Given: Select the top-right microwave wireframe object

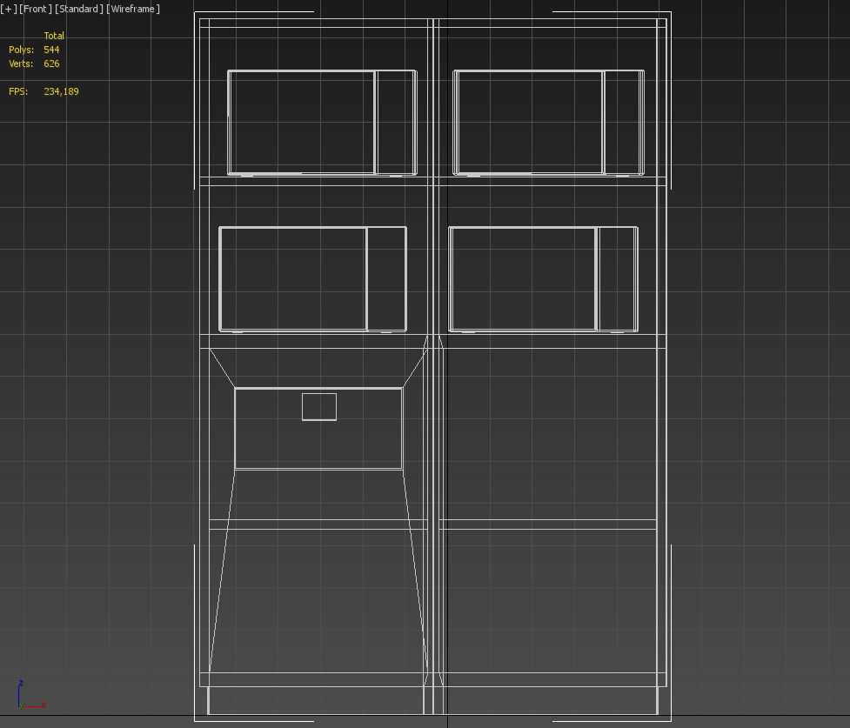Looking at the screenshot, I should point(549,123).
